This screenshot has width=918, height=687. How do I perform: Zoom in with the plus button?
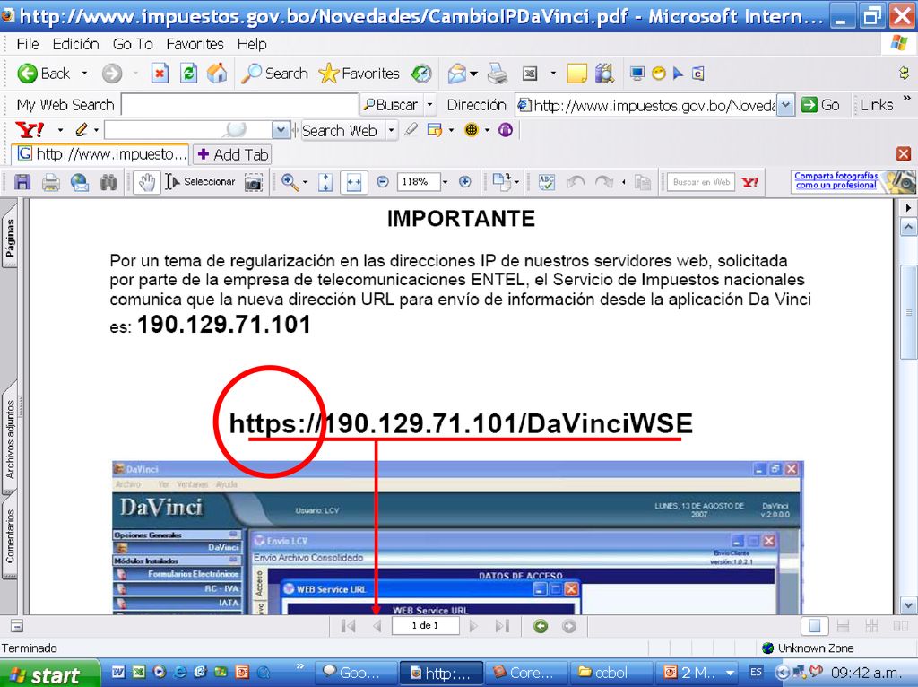[465, 182]
